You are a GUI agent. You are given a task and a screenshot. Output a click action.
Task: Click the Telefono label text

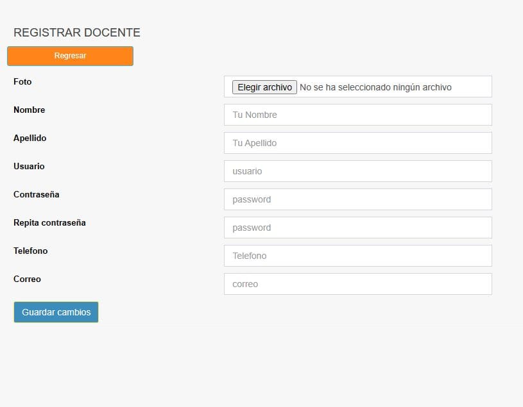[31, 251]
